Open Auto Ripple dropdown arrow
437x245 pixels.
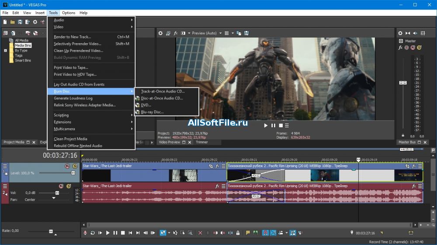(x=287, y=233)
